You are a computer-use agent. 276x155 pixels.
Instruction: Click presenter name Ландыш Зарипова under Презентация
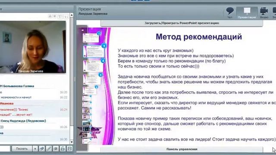(x=93, y=14)
